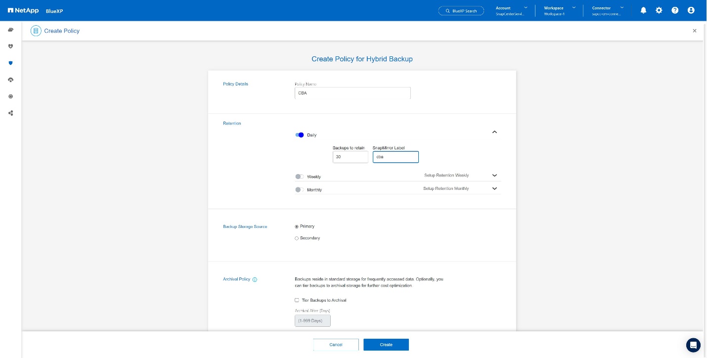707x358 pixels.
Task: Click the Archival Policy info icon
Action: coord(255,280)
